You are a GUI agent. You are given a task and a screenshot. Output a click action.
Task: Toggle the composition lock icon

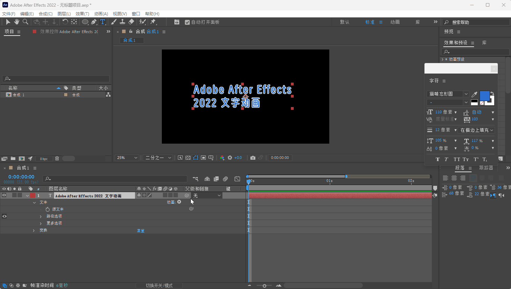point(131,31)
